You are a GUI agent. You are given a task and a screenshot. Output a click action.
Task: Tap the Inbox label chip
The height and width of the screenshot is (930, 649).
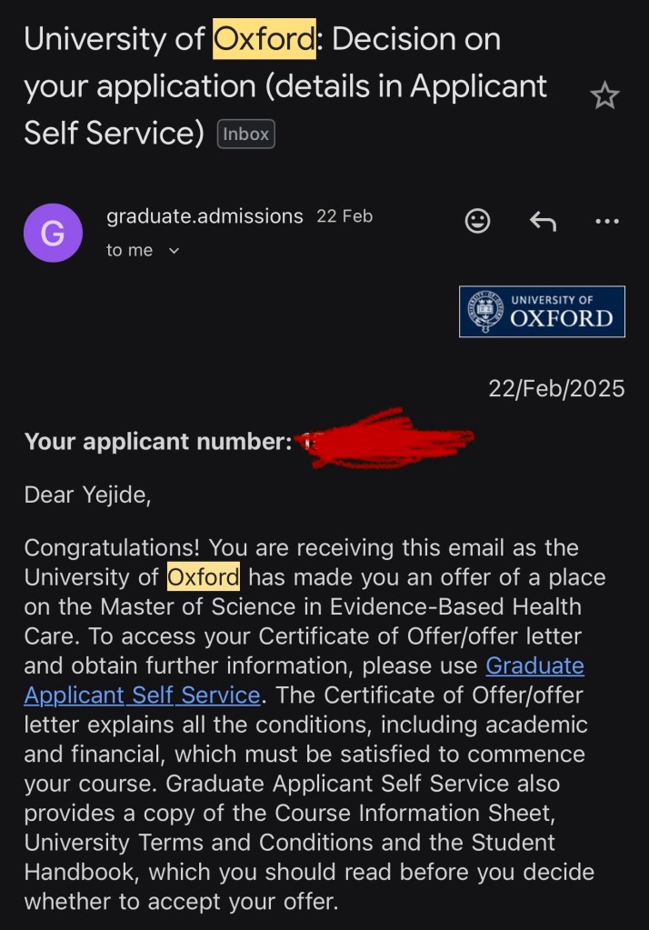[246, 135]
